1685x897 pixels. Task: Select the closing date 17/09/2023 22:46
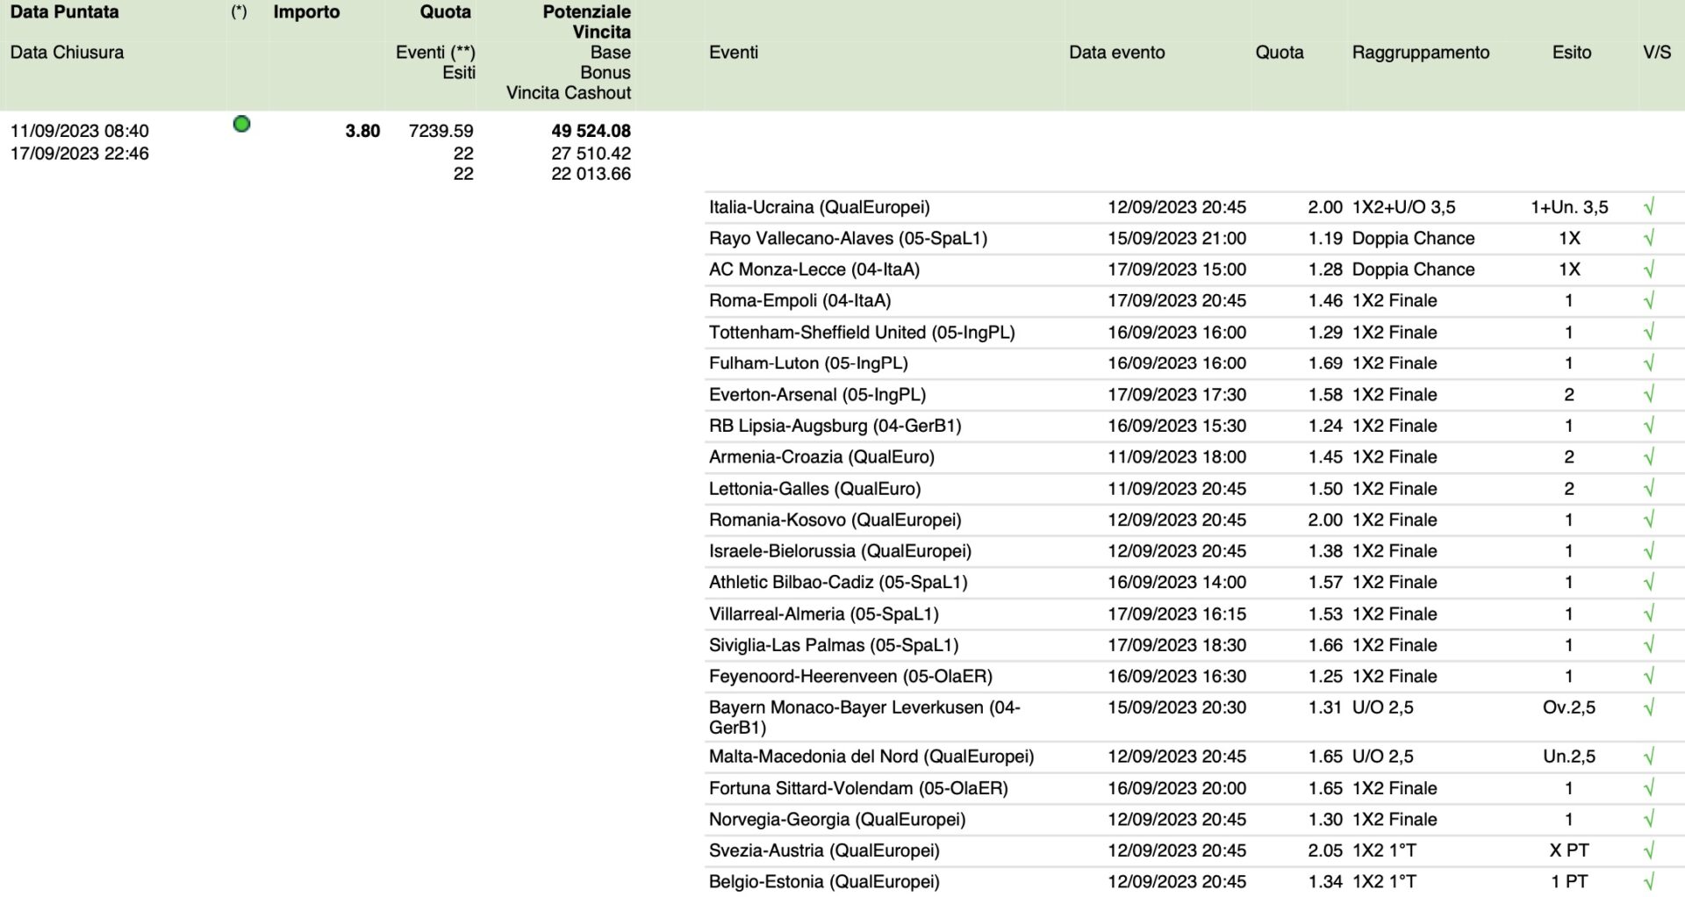(80, 154)
